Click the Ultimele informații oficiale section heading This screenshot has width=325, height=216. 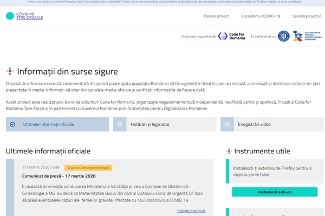pos(48,151)
